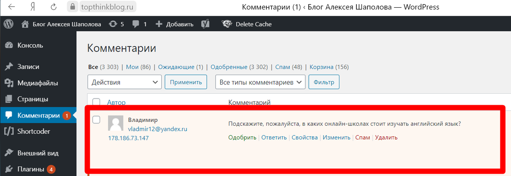Open updates indicator showing 5
This screenshot has width=511, height=176.
coord(117,24)
